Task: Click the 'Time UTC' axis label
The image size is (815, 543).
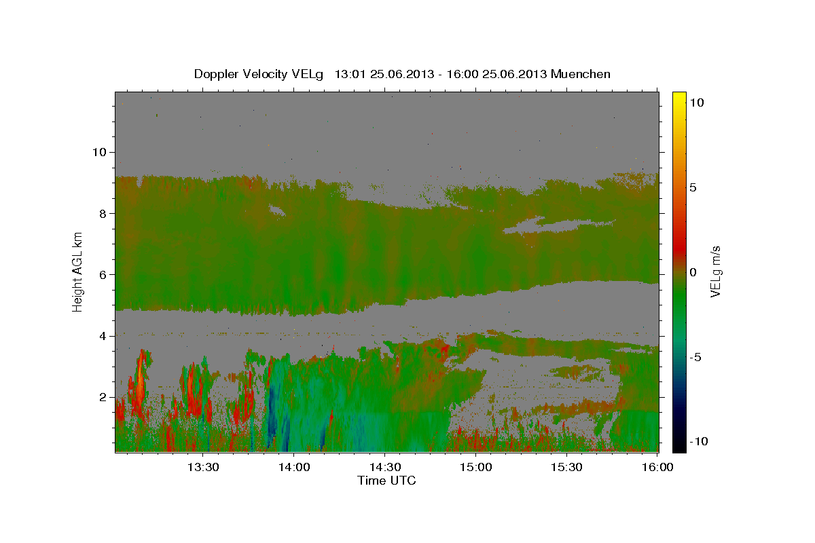Action: pyautogui.click(x=386, y=481)
